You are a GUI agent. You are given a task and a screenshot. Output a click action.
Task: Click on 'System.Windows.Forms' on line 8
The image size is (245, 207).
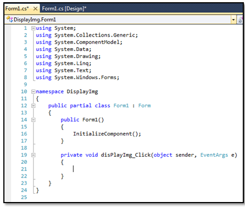(x=85, y=77)
